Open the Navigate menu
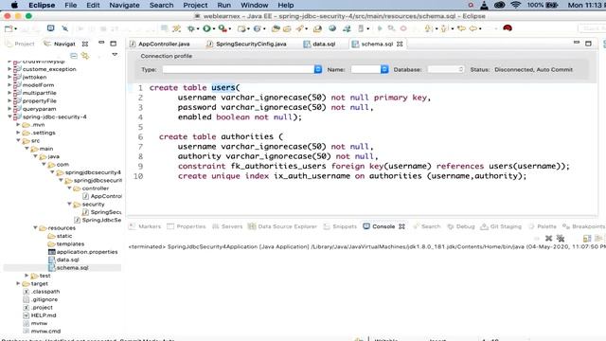 point(124,5)
